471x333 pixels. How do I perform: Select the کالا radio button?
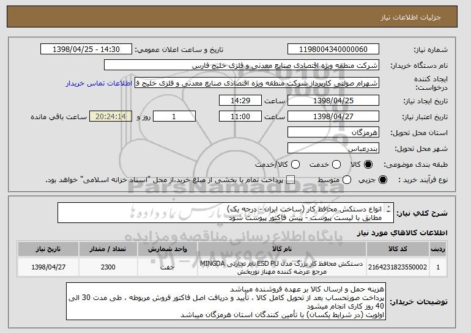(368, 164)
